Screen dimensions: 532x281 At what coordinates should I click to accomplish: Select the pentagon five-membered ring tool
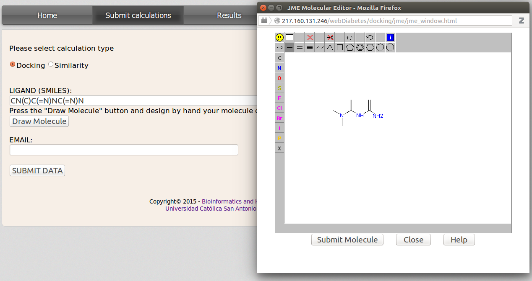[350, 47]
